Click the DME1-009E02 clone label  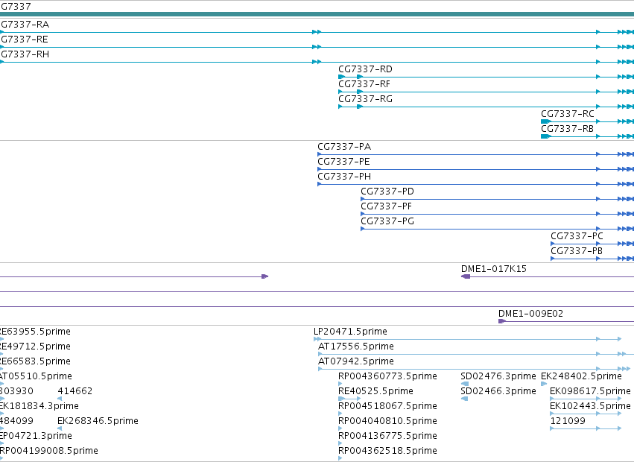click(530, 314)
